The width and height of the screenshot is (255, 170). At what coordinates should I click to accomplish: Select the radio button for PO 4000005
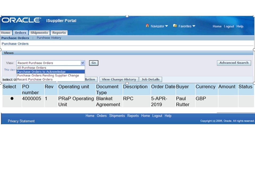pyautogui.click(x=12, y=99)
